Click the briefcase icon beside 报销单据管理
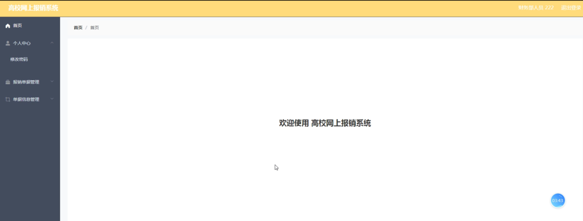The image size is (583, 221). (7, 82)
